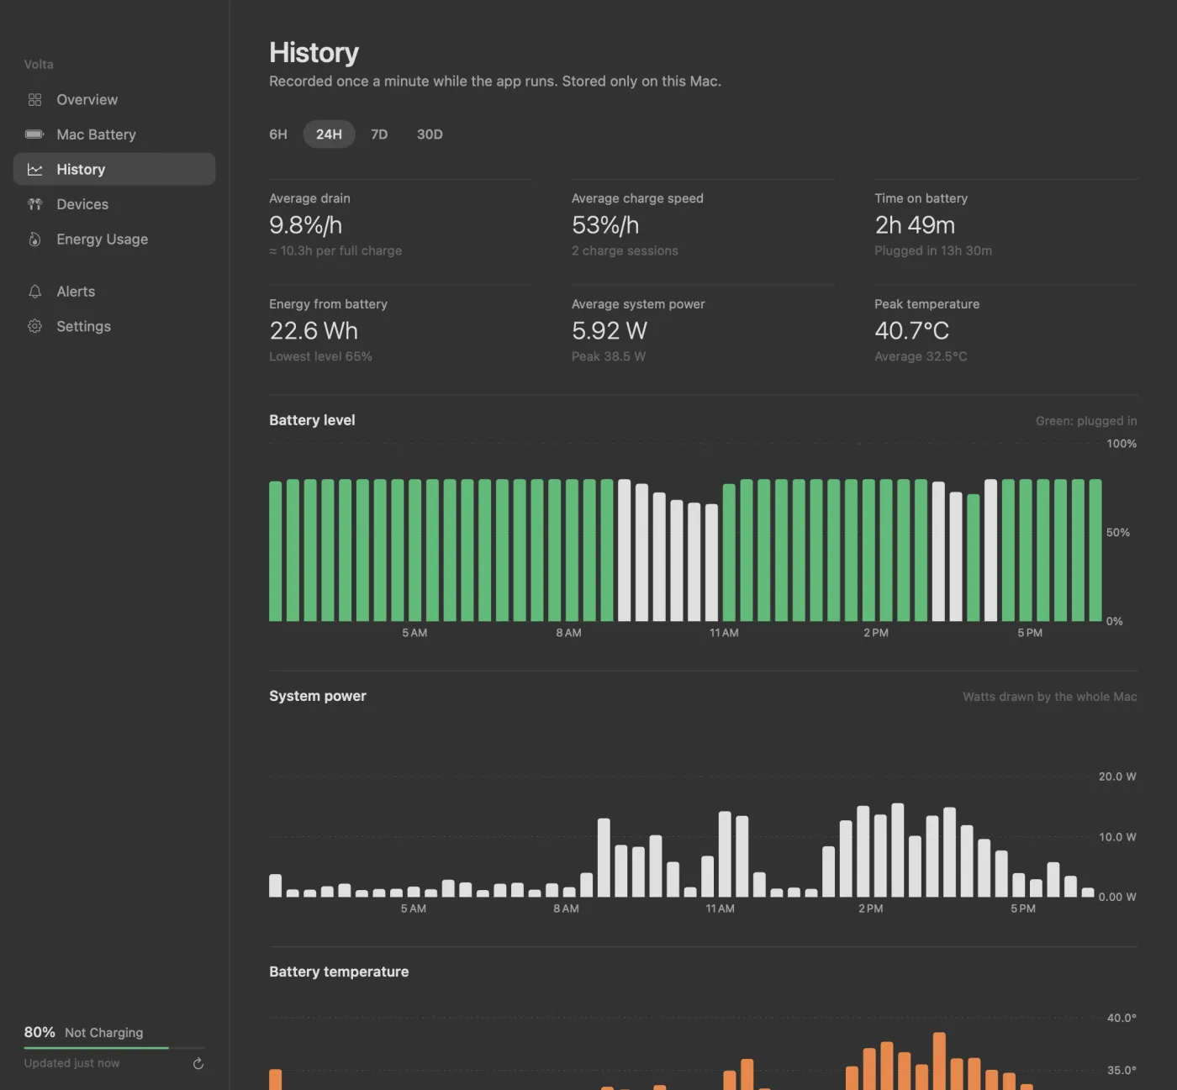Open the Devices page label
The width and height of the screenshot is (1177, 1090).
(x=82, y=204)
